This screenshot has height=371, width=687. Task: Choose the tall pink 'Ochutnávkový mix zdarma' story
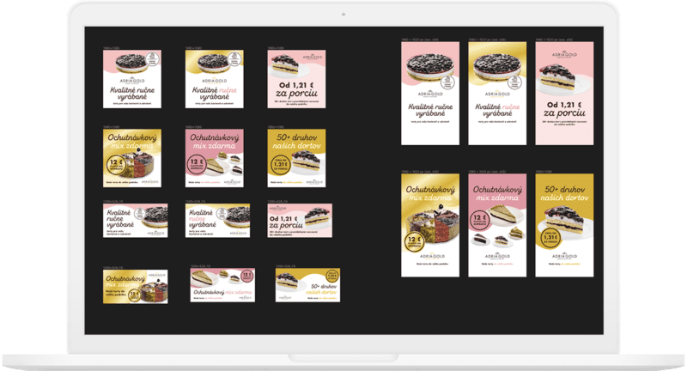click(x=497, y=225)
